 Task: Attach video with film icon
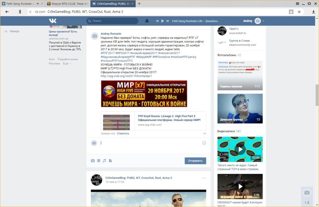[99, 160]
